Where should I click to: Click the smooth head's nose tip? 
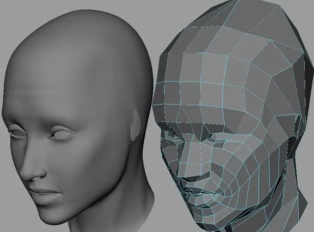[x=35, y=174]
